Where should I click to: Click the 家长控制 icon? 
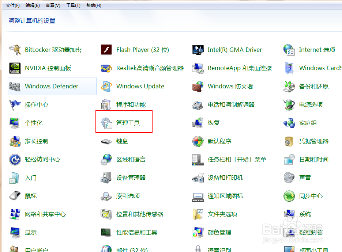point(15,141)
